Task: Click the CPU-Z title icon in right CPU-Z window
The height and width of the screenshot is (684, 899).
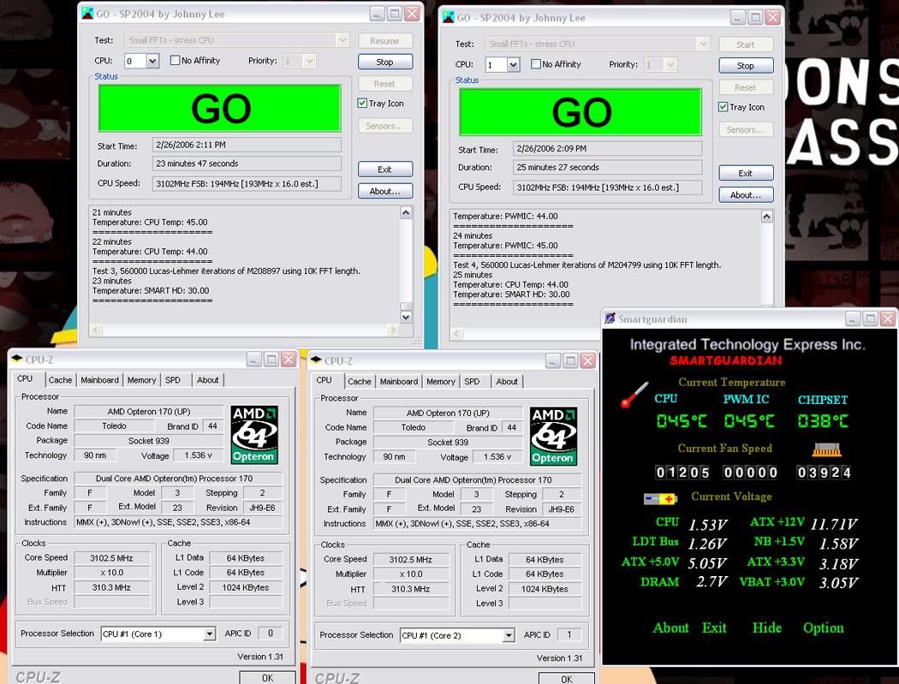Action: click(316, 360)
